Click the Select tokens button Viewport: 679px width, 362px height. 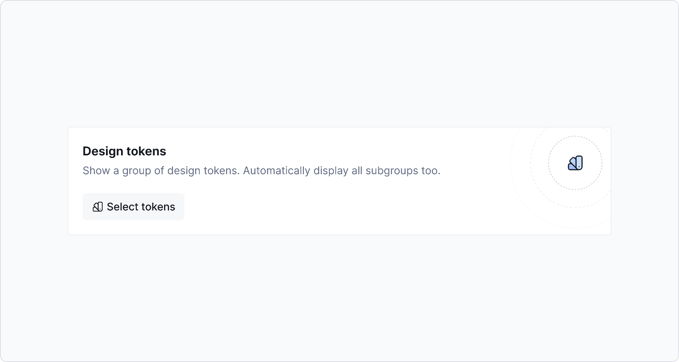pos(134,207)
